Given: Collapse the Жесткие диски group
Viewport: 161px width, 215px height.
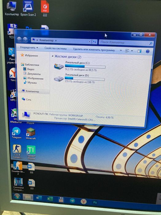Looking at the screenshot, I should [53, 56].
